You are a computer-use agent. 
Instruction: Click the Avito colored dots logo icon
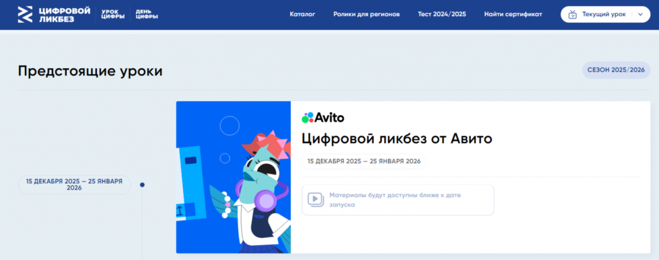[308, 117]
